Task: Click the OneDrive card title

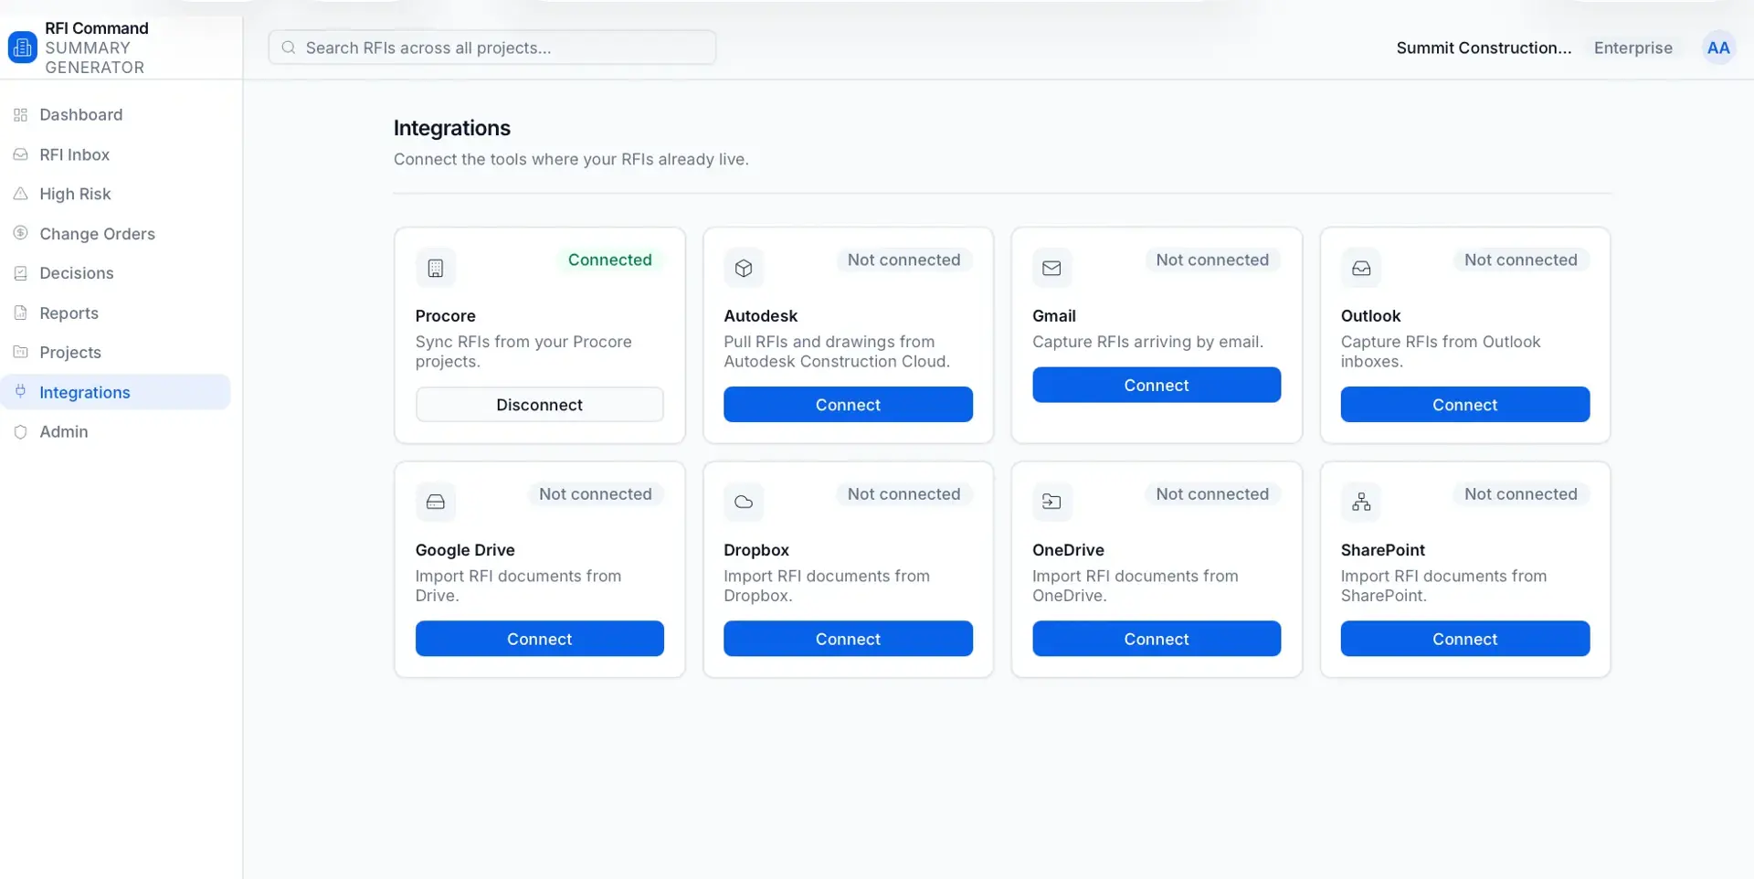Action: pos(1068,550)
